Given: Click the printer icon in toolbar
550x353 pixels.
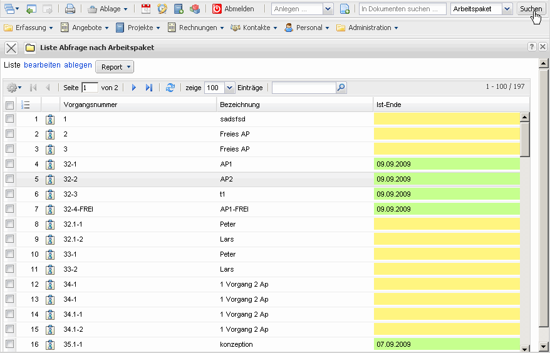Looking at the screenshot, I should pos(70,9).
